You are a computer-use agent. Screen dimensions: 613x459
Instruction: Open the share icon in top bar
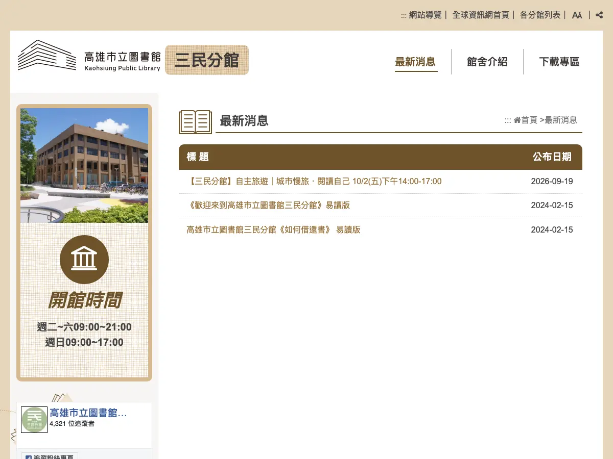(x=599, y=15)
